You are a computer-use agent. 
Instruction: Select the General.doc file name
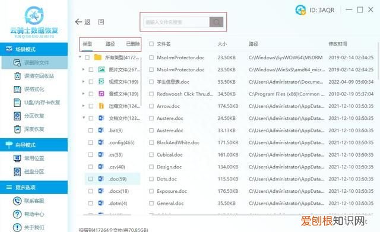click(170, 203)
